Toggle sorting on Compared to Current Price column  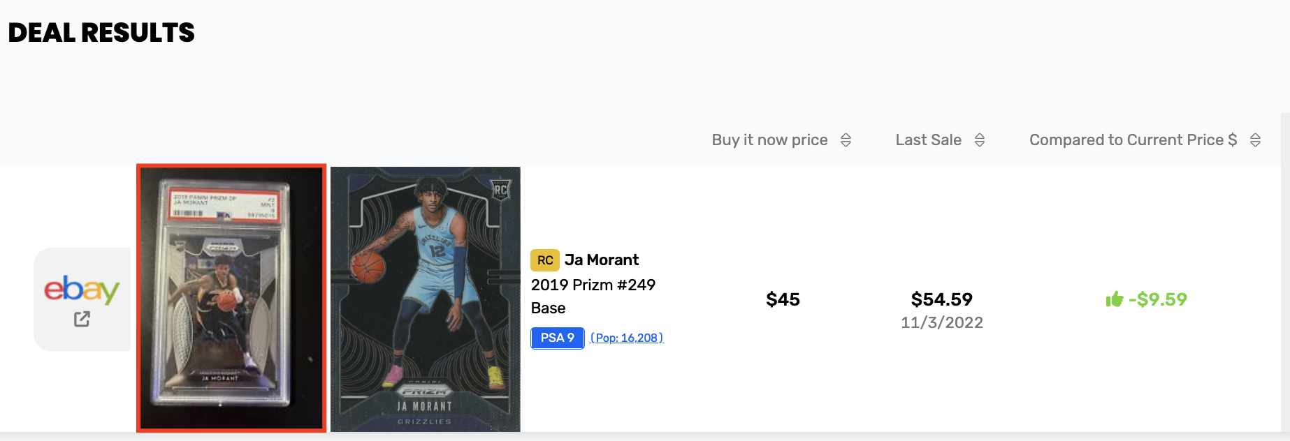click(x=1256, y=140)
